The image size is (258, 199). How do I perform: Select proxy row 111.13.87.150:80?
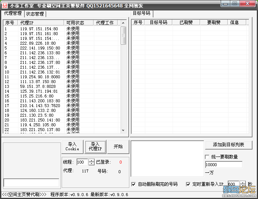(x=62, y=82)
